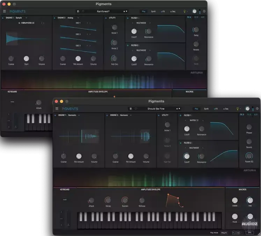Like the Rainforest preset with heart icon
This screenshot has height=236, width=261.
[83, 11]
